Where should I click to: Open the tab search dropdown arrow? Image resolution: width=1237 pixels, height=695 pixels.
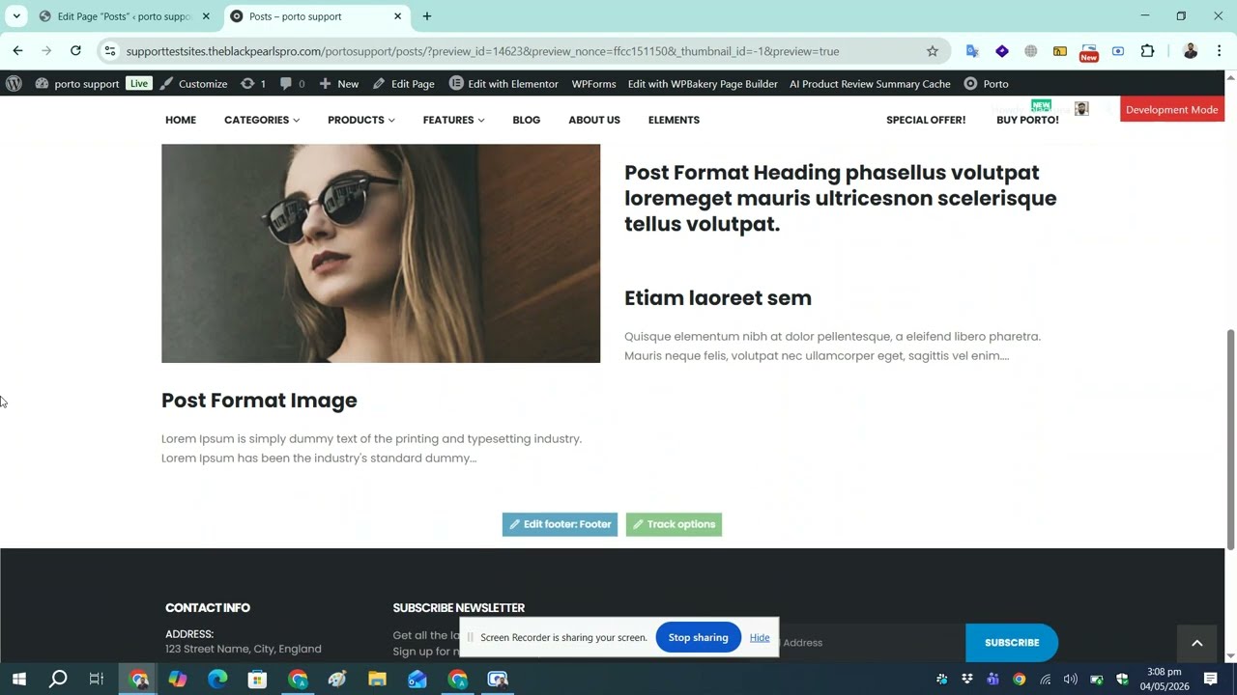tap(16, 16)
